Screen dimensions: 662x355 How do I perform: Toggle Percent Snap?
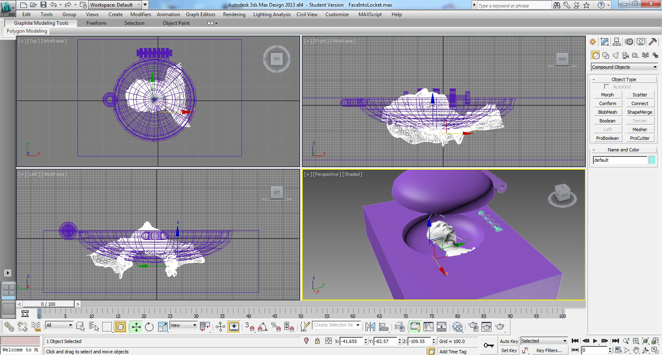click(x=276, y=327)
